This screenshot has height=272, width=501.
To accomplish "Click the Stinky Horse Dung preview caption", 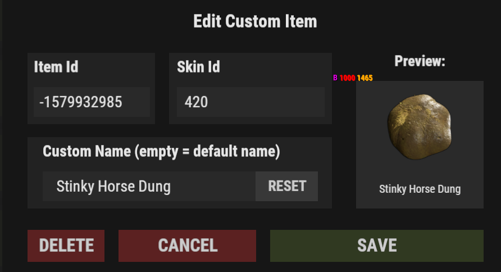I will (x=420, y=189).
